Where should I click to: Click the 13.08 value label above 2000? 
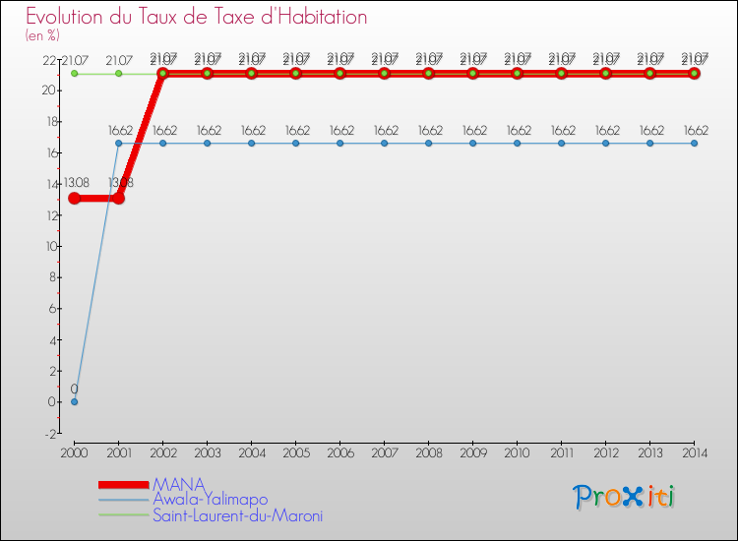76,183
